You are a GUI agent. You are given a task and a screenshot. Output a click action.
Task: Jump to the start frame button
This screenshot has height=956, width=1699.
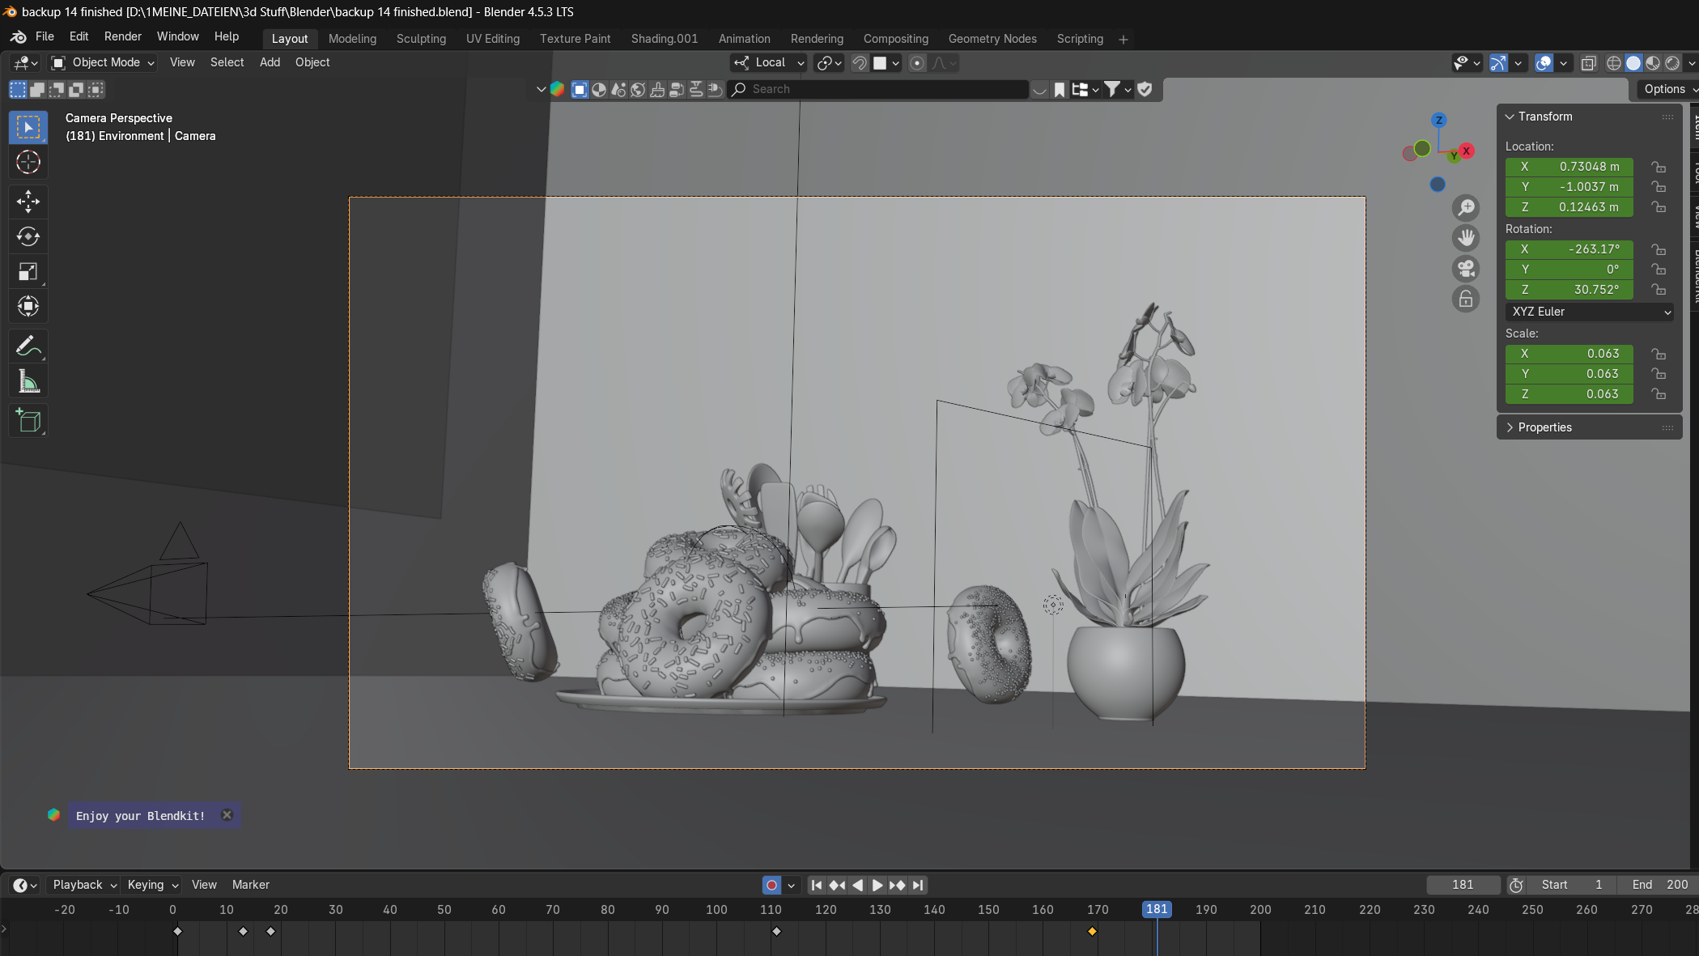tap(817, 885)
